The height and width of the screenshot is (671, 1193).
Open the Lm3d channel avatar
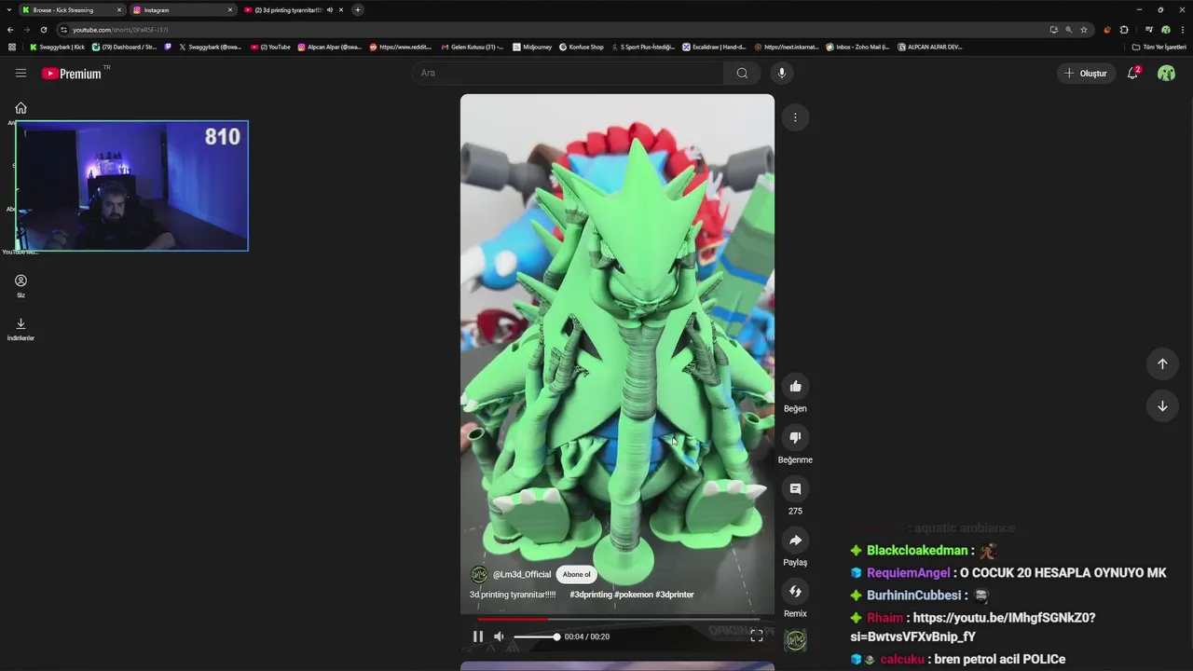tap(479, 575)
